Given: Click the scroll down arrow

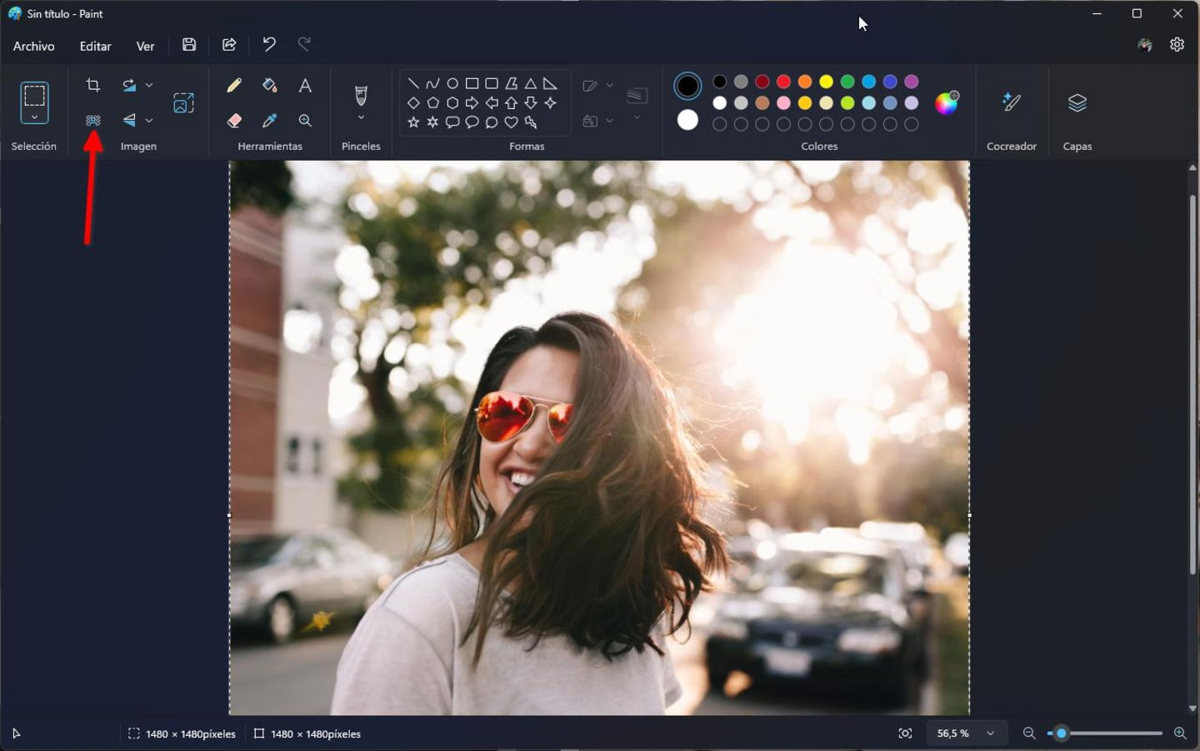Looking at the screenshot, I should tap(1192, 709).
